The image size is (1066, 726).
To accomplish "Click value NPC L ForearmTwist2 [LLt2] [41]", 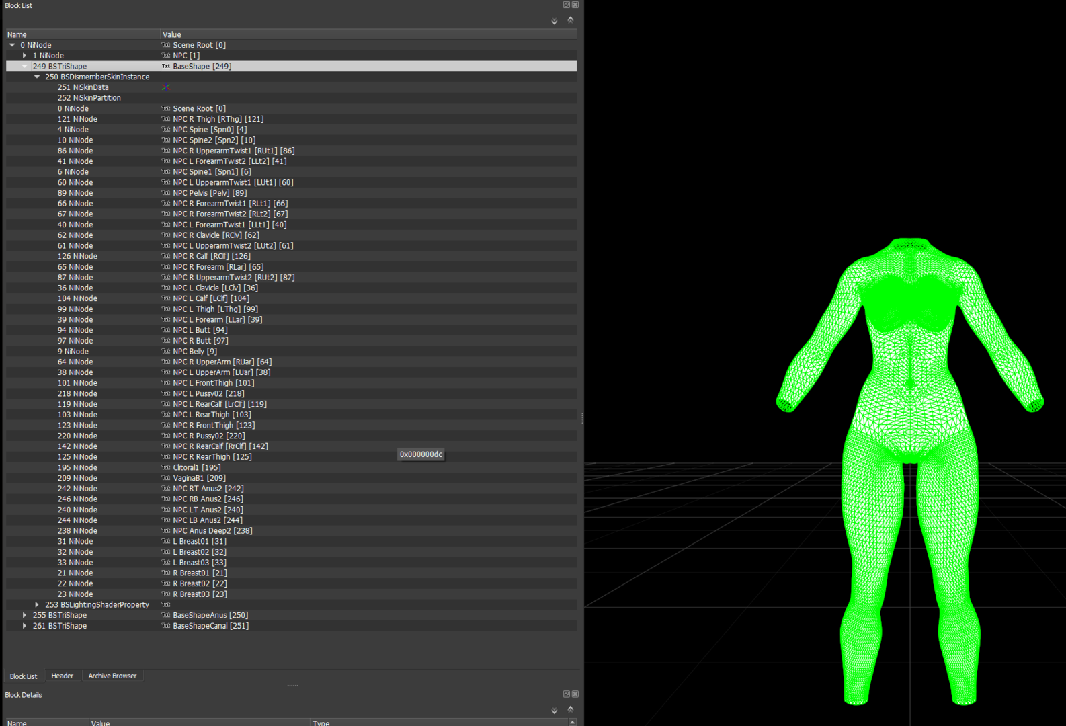I will point(230,161).
